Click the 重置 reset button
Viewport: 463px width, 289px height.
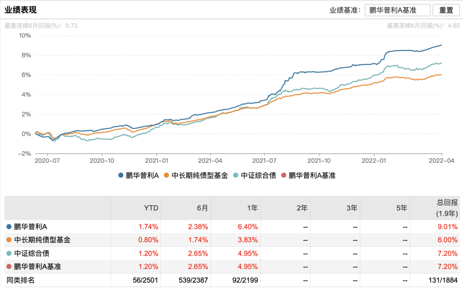(x=446, y=10)
